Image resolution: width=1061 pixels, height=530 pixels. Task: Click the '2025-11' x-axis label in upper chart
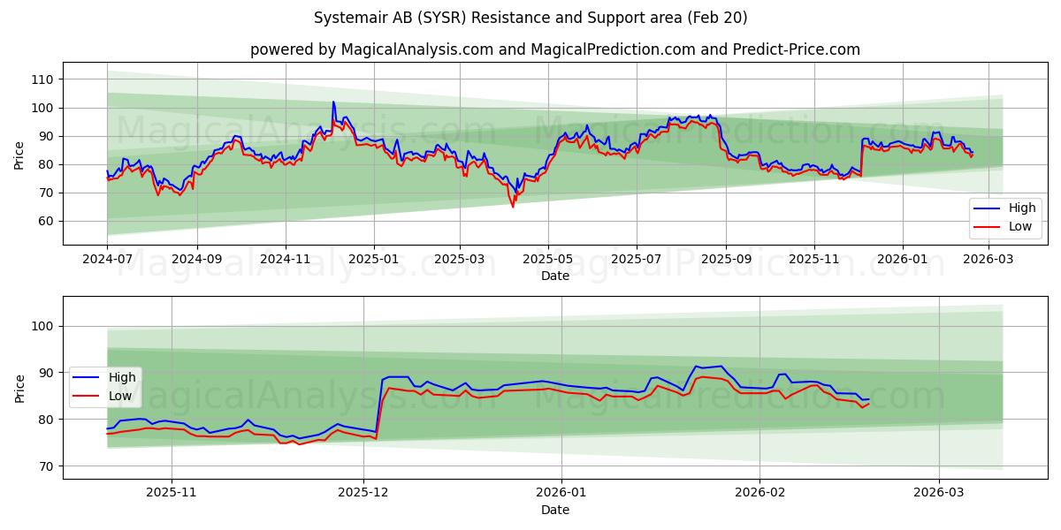[x=814, y=261]
